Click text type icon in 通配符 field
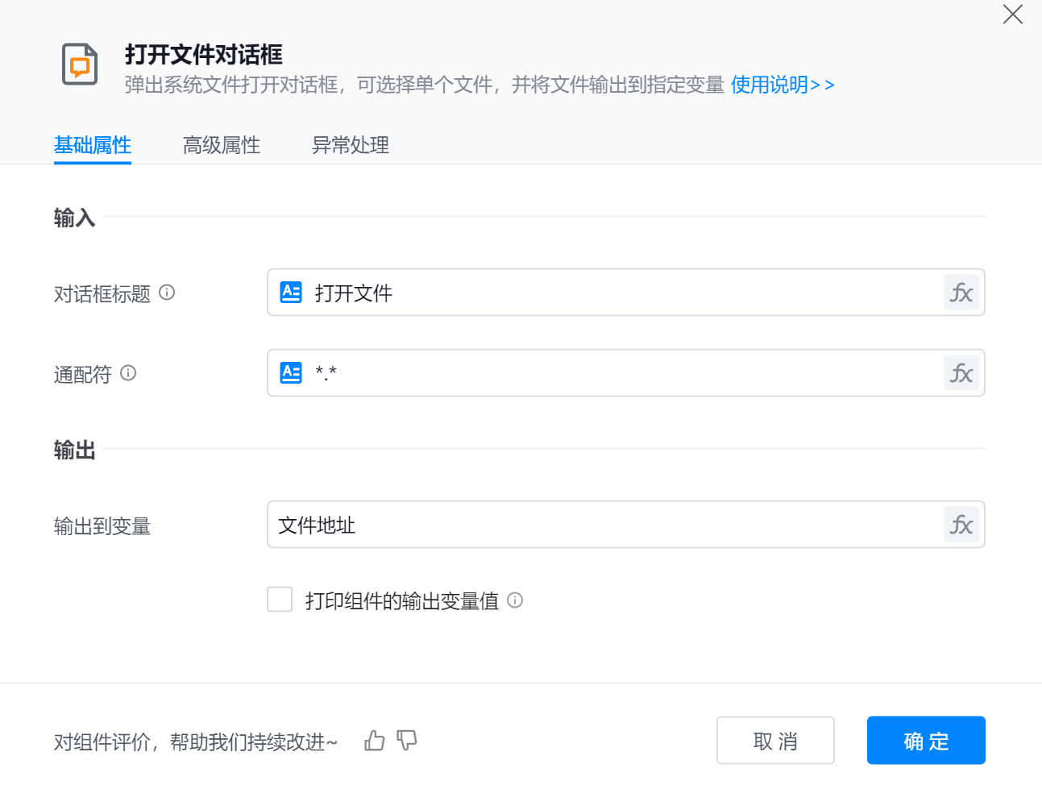This screenshot has width=1042, height=785. [x=291, y=373]
